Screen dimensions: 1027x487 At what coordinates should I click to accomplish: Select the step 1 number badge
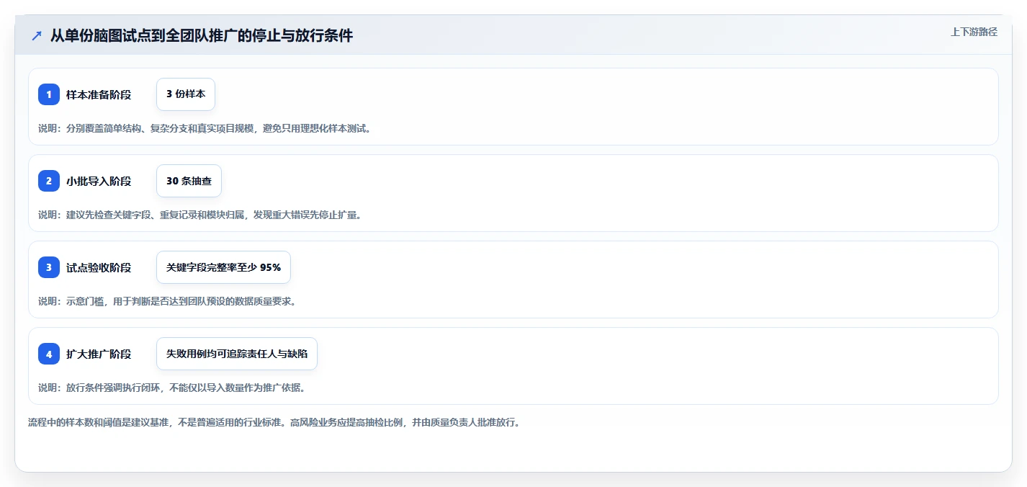(x=49, y=94)
